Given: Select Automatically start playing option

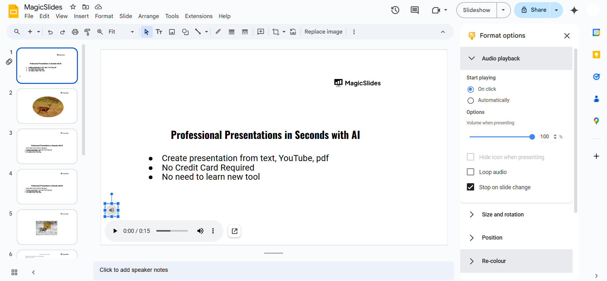Looking at the screenshot, I should (471, 101).
